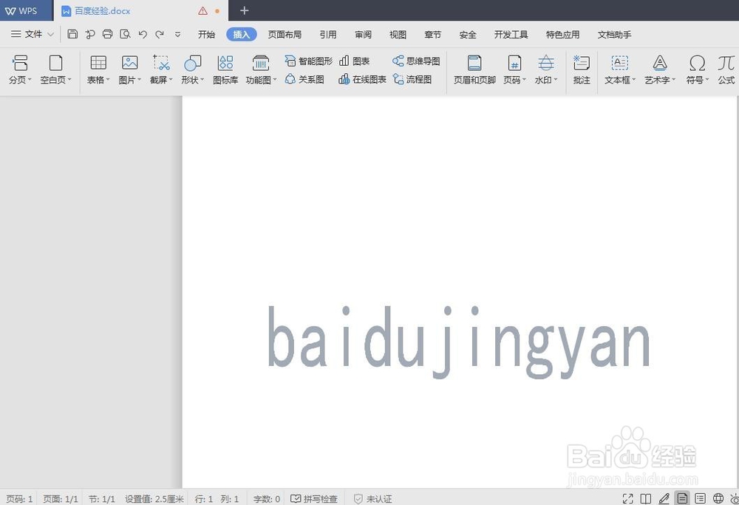
Task: Open the 文件 menu dropdown arrow
Action: 50,34
